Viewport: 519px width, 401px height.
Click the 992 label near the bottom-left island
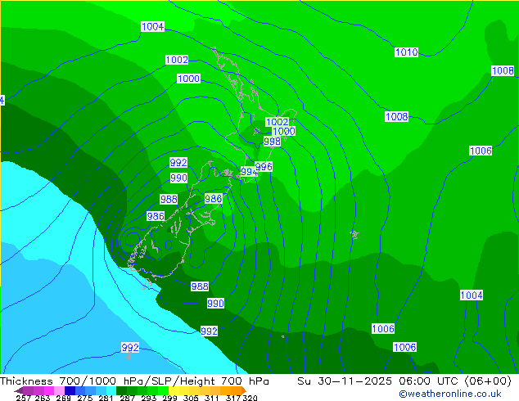130,348
